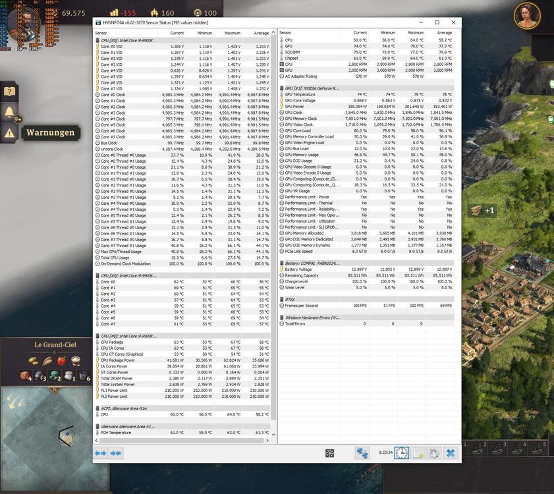Open sensor settings gear icon
The height and width of the screenshot is (494, 554).
pyautogui.click(x=434, y=453)
